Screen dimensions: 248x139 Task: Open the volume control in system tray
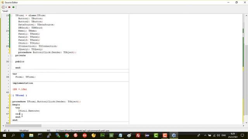click(x=219, y=136)
